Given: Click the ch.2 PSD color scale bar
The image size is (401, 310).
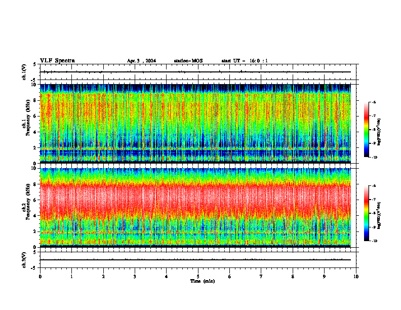Looking at the screenshot, I should (x=366, y=213).
